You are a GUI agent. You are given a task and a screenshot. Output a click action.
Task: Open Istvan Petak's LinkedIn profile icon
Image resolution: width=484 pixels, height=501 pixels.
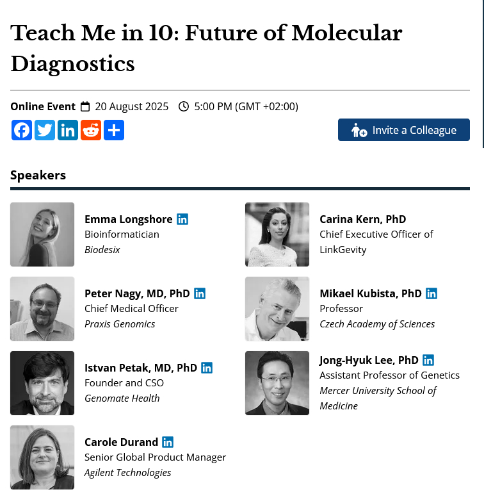click(x=207, y=368)
